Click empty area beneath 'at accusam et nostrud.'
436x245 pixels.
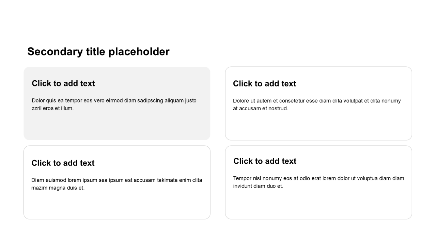point(318,126)
